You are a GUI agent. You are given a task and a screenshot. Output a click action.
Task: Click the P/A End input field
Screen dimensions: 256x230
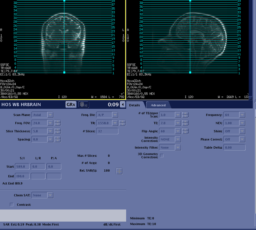pyautogui.click(x=54, y=176)
